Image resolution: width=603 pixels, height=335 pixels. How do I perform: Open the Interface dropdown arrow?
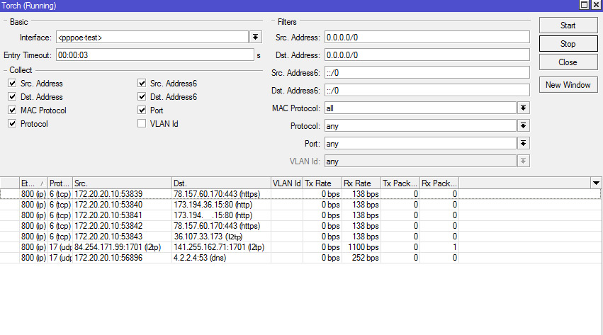(255, 38)
